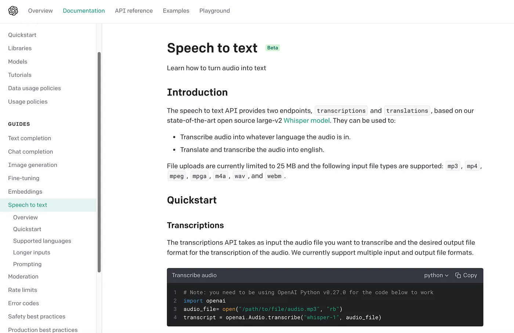Open the Image generation guide
Image resolution: width=514 pixels, height=333 pixels.
33,165
